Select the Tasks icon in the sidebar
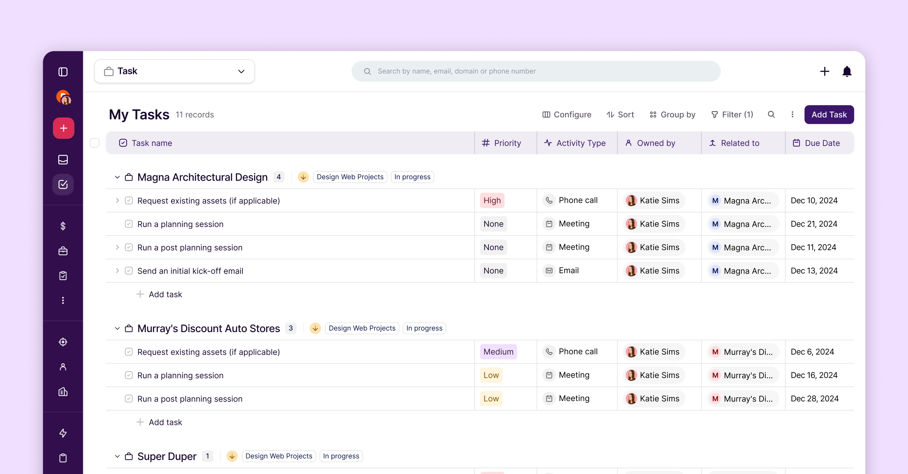 coord(63,184)
